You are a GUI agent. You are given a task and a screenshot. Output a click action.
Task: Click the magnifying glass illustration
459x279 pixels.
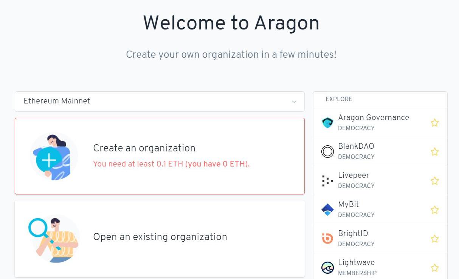click(x=39, y=228)
